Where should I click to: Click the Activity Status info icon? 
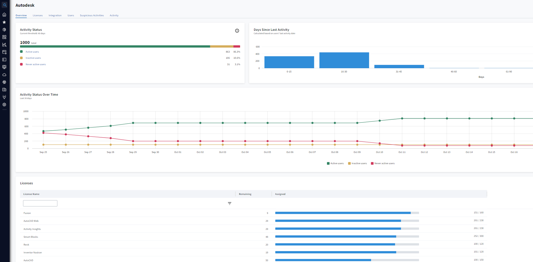(237, 31)
